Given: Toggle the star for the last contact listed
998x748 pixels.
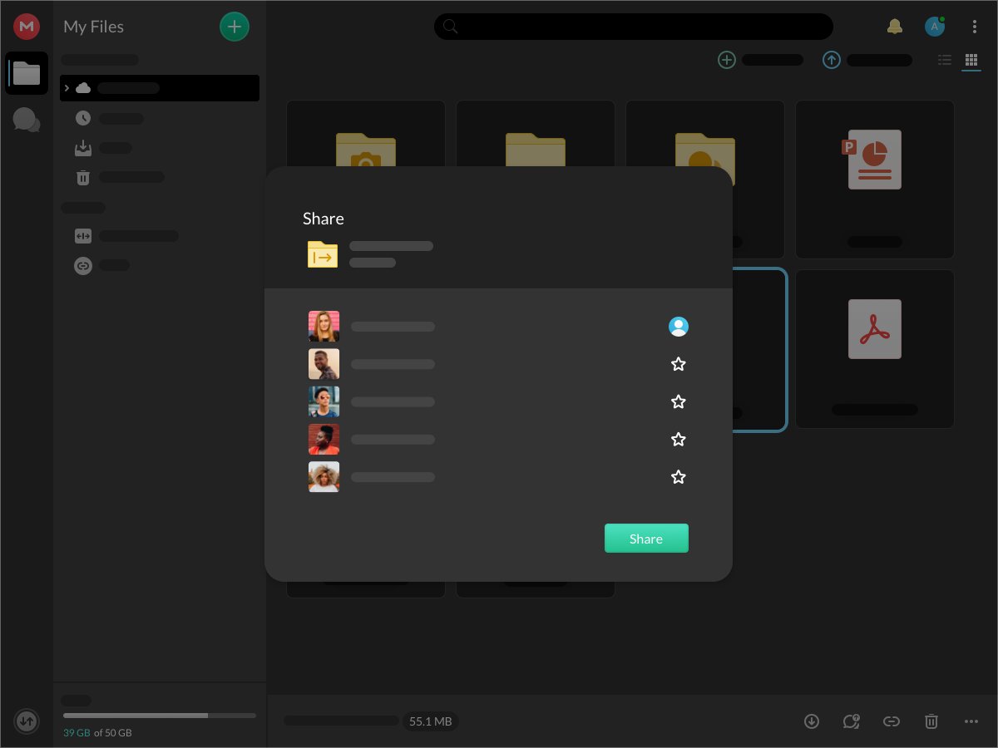Looking at the screenshot, I should [x=678, y=476].
